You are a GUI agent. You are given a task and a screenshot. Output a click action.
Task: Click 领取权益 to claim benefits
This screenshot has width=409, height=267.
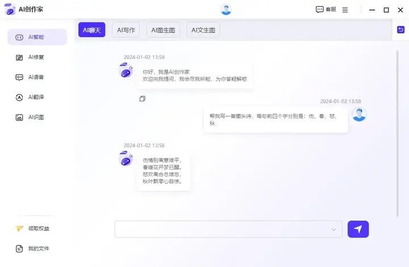[36, 228]
